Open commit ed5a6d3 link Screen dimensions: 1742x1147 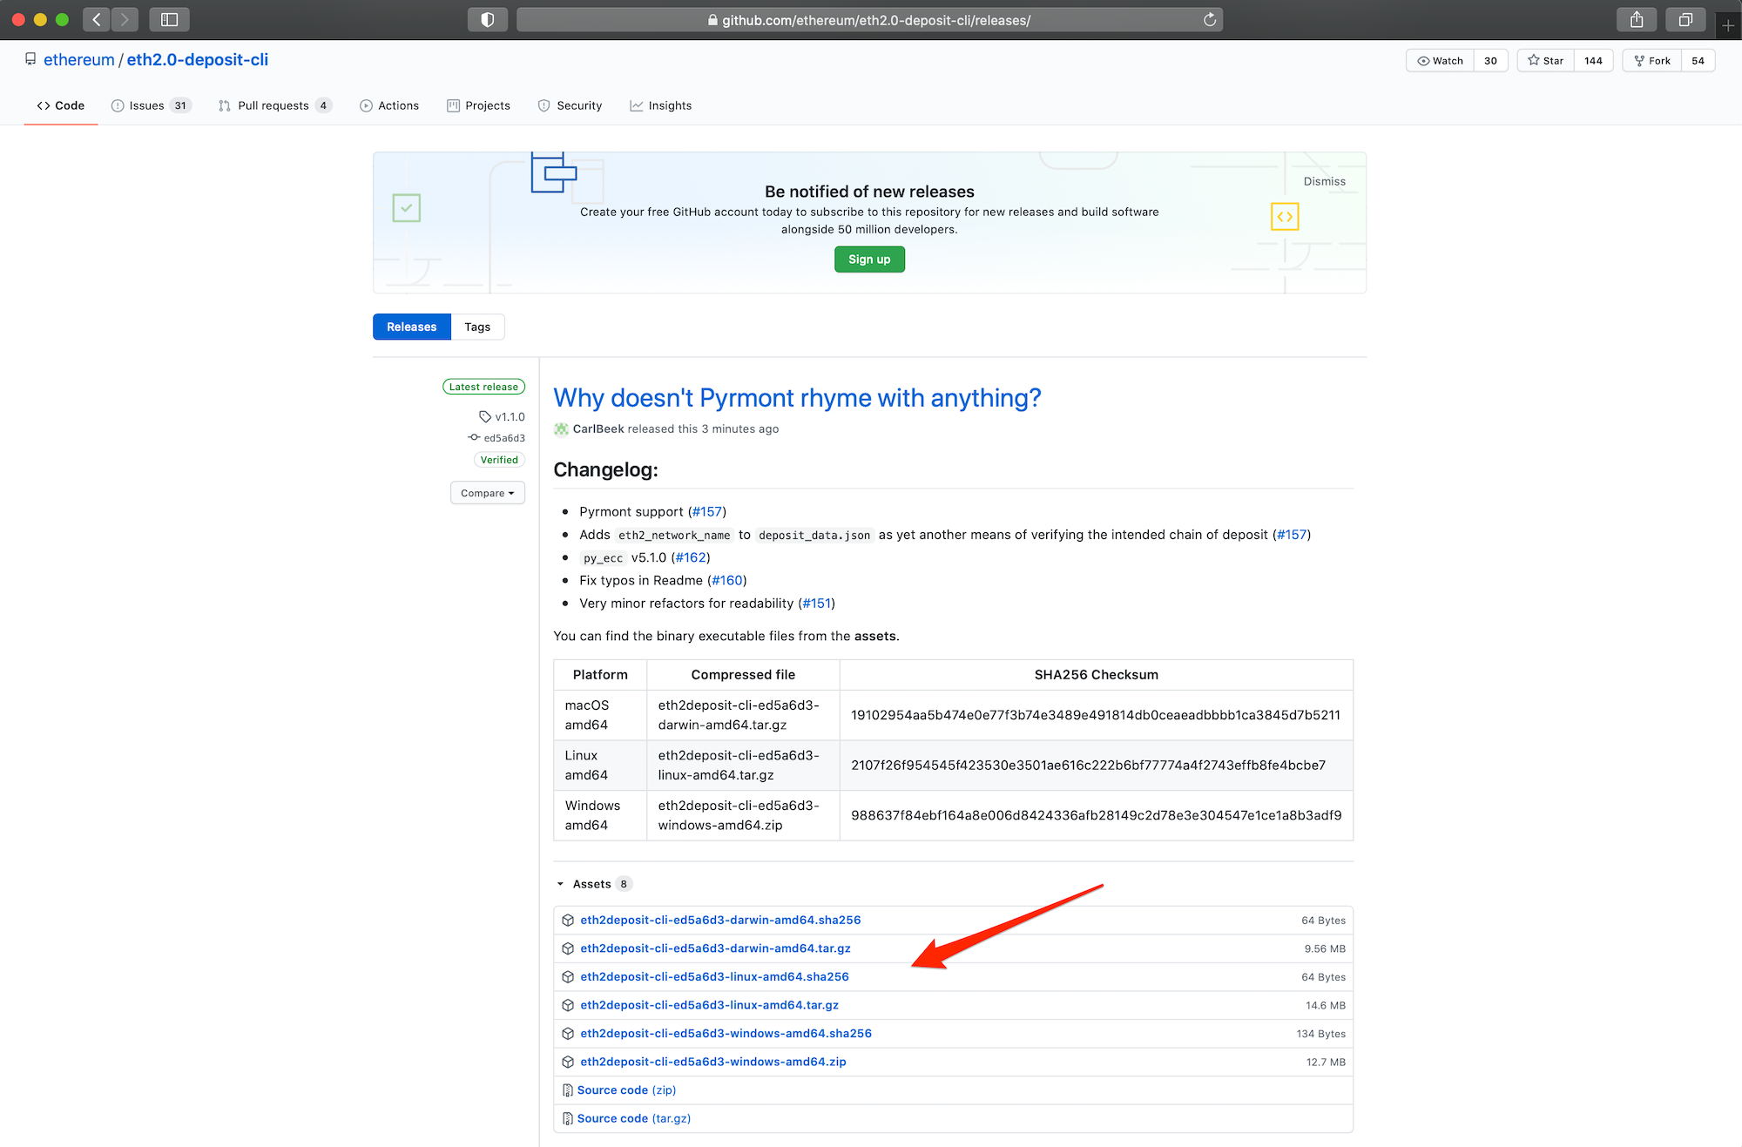[x=497, y=438]
